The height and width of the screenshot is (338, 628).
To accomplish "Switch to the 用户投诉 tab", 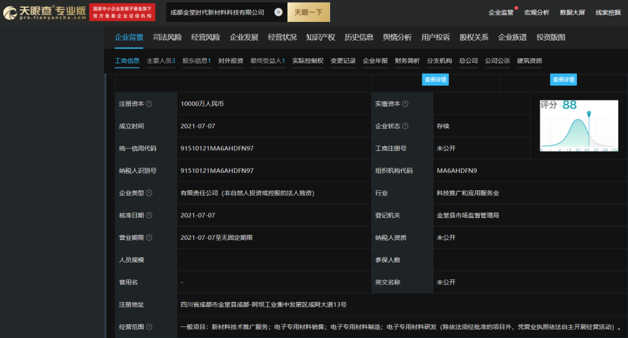I will pyautogui.click(x=436, y=37).
